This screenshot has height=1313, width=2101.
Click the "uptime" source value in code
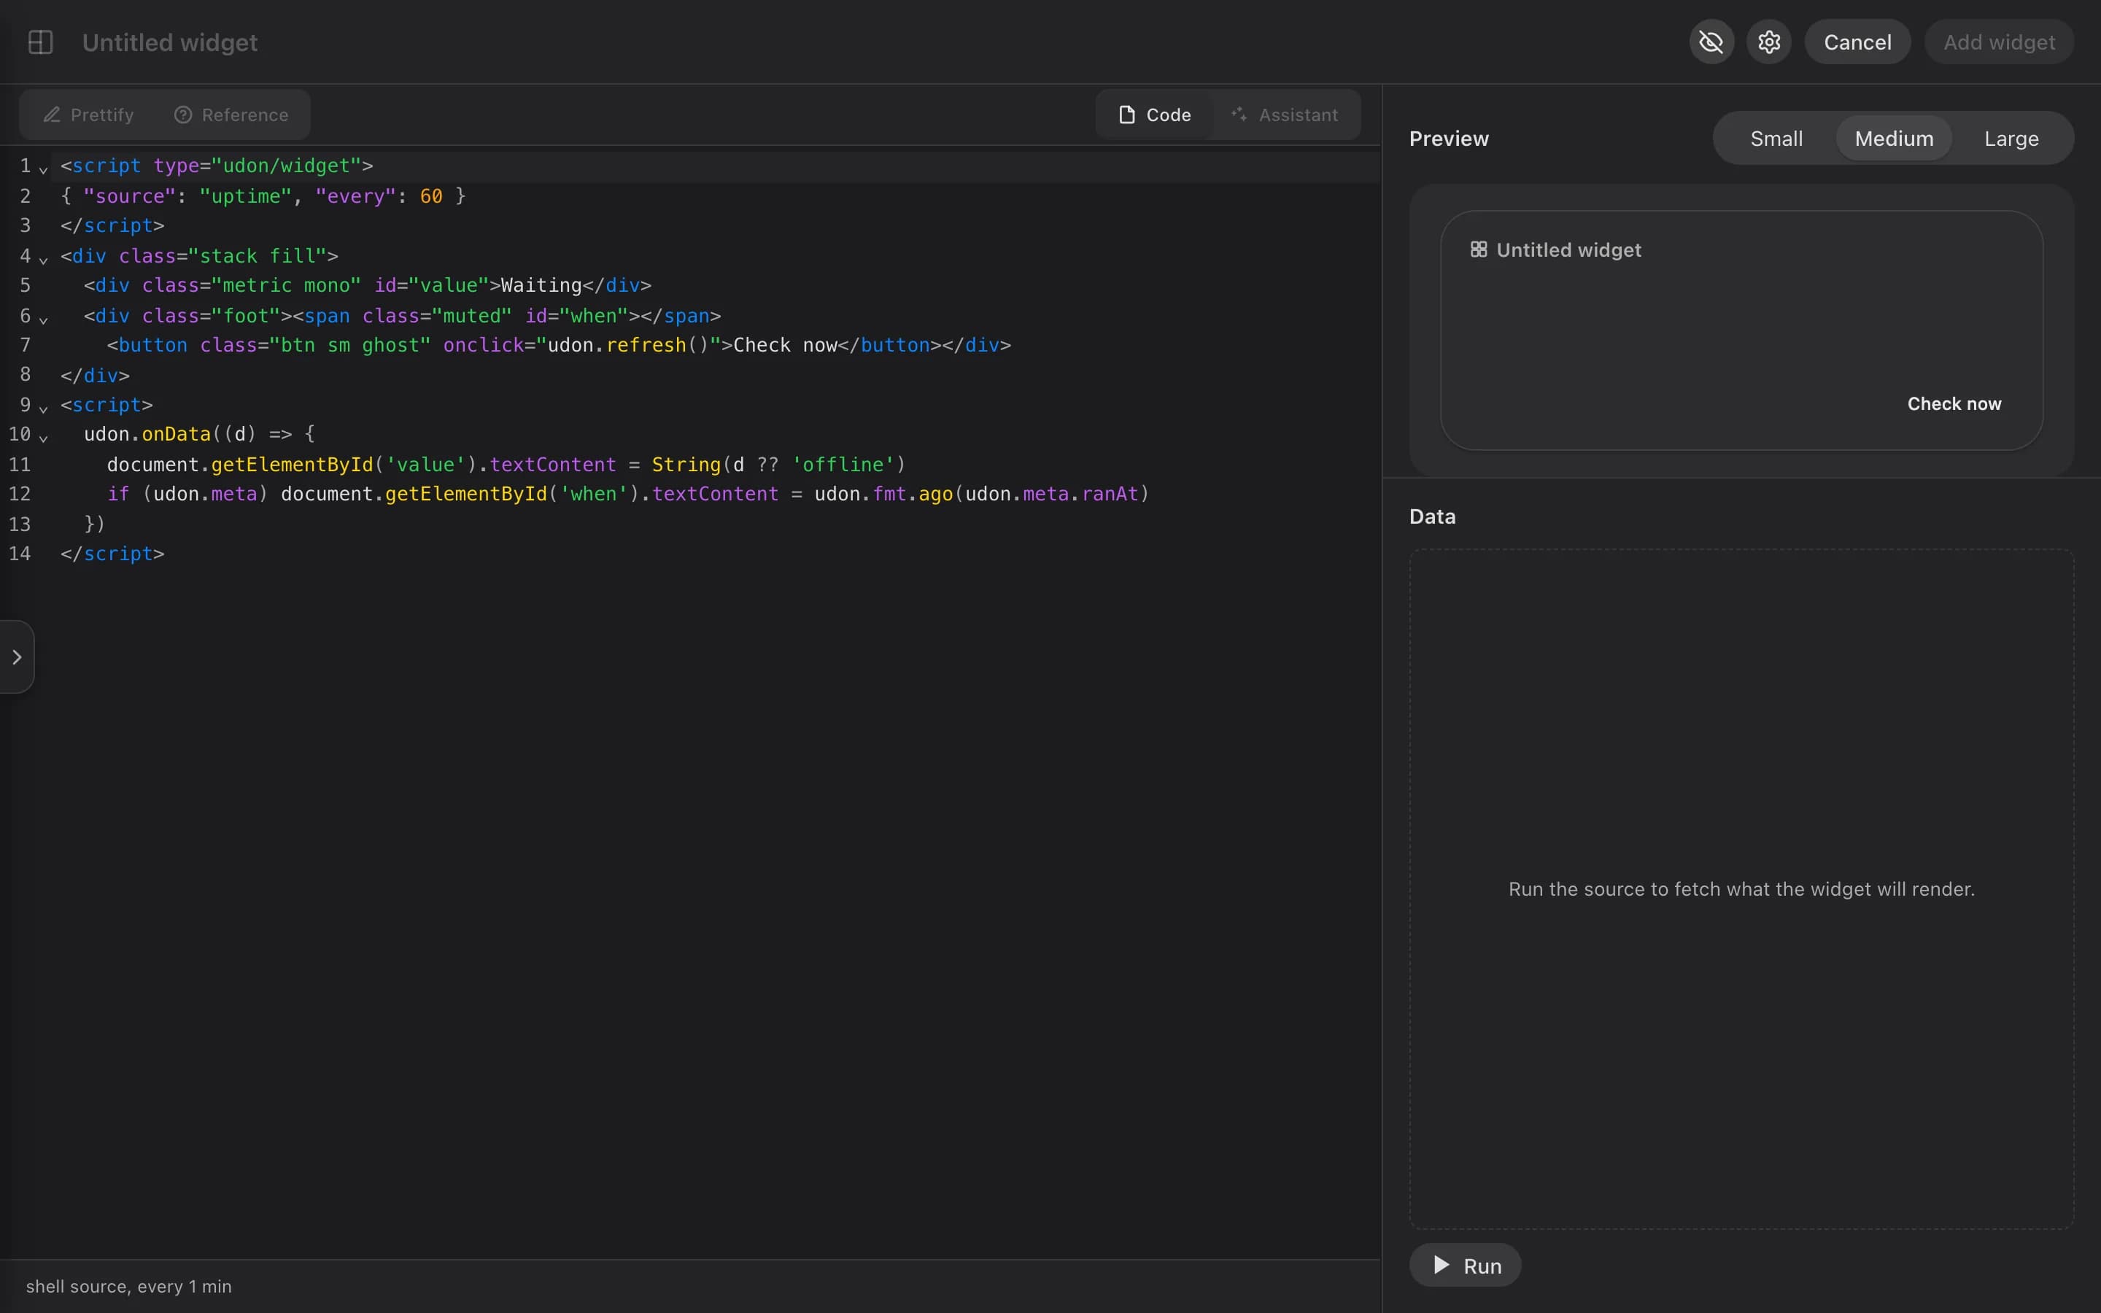coord(246,196)
